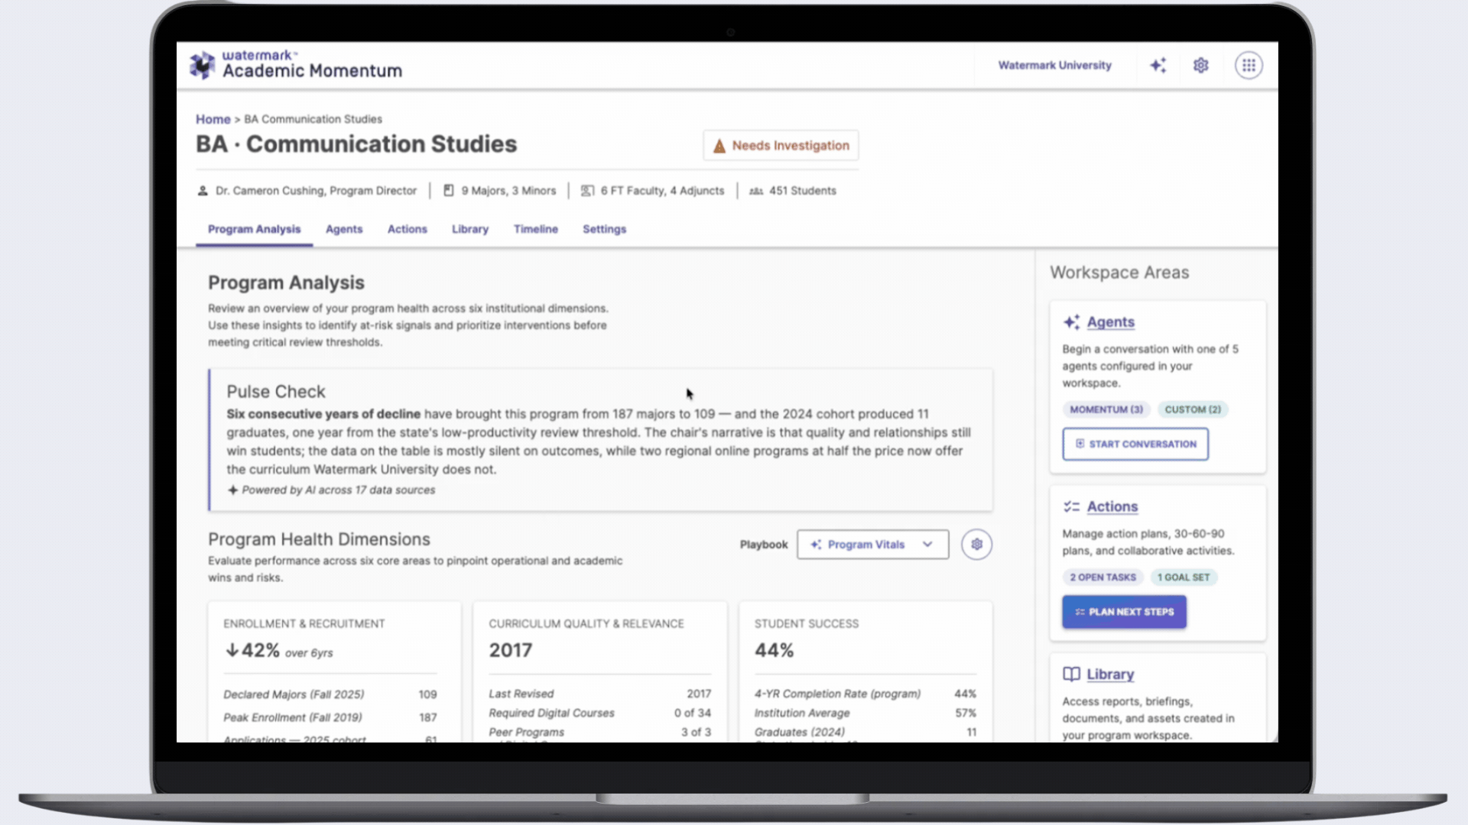Expand the Program Vitals playbook dropdown

click(872, 545)
